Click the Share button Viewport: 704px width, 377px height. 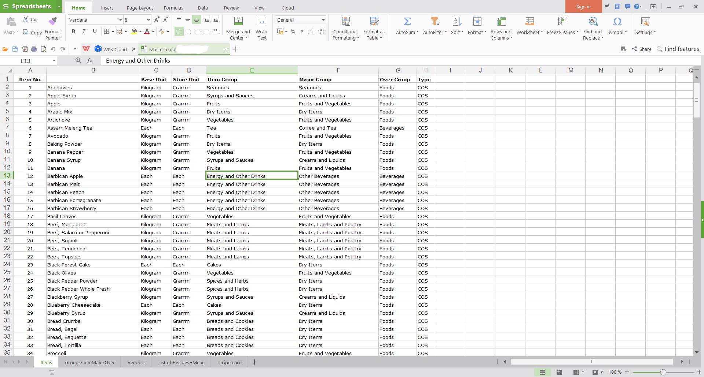[642, 49]
